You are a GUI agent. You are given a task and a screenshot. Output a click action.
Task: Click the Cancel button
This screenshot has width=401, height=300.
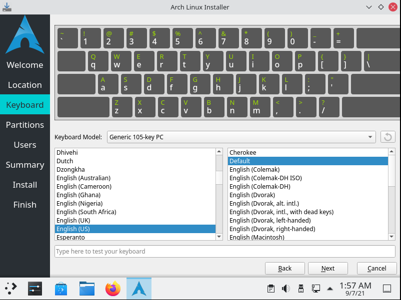376,268
